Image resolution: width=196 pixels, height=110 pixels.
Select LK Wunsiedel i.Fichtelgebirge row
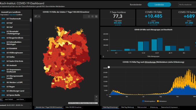[x=15, y=32]
